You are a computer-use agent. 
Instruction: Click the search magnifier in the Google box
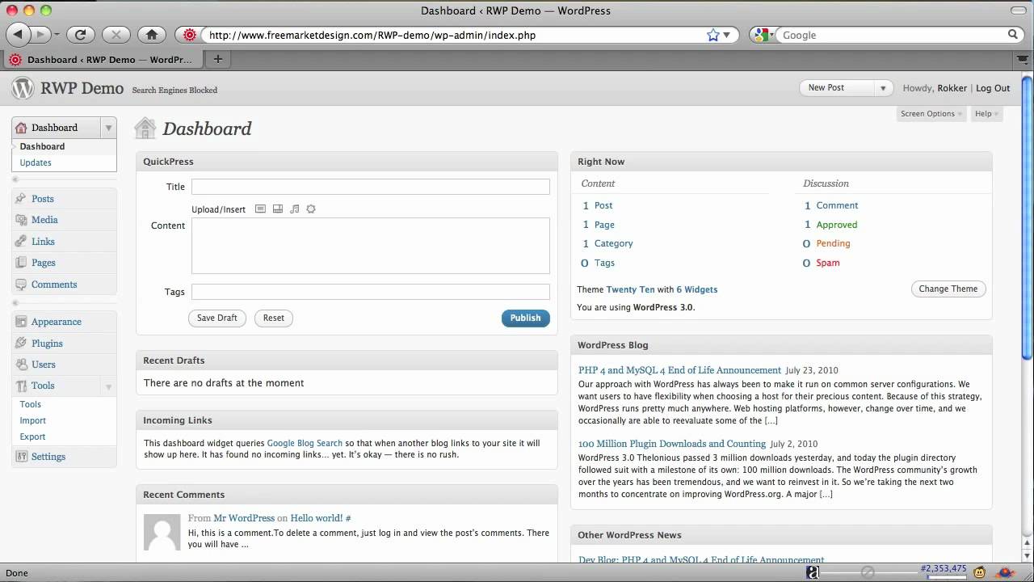tap(1013, 35)
